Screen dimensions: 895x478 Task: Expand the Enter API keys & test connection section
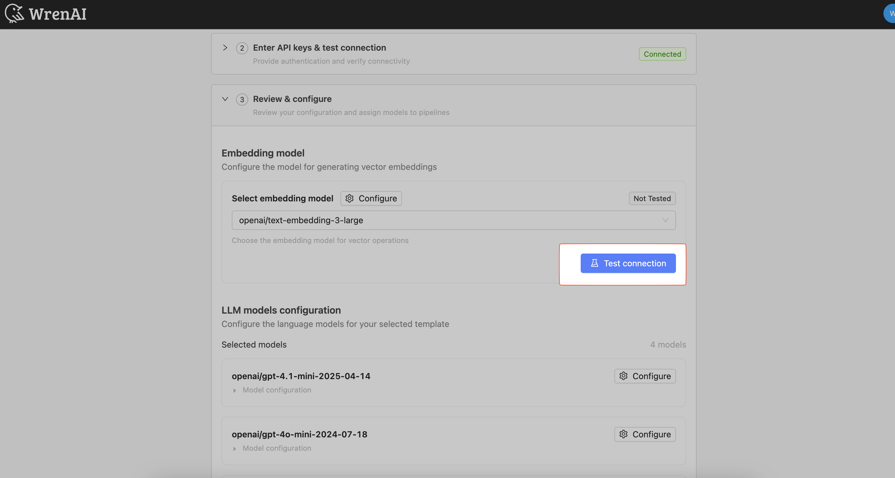coord(225,48)
